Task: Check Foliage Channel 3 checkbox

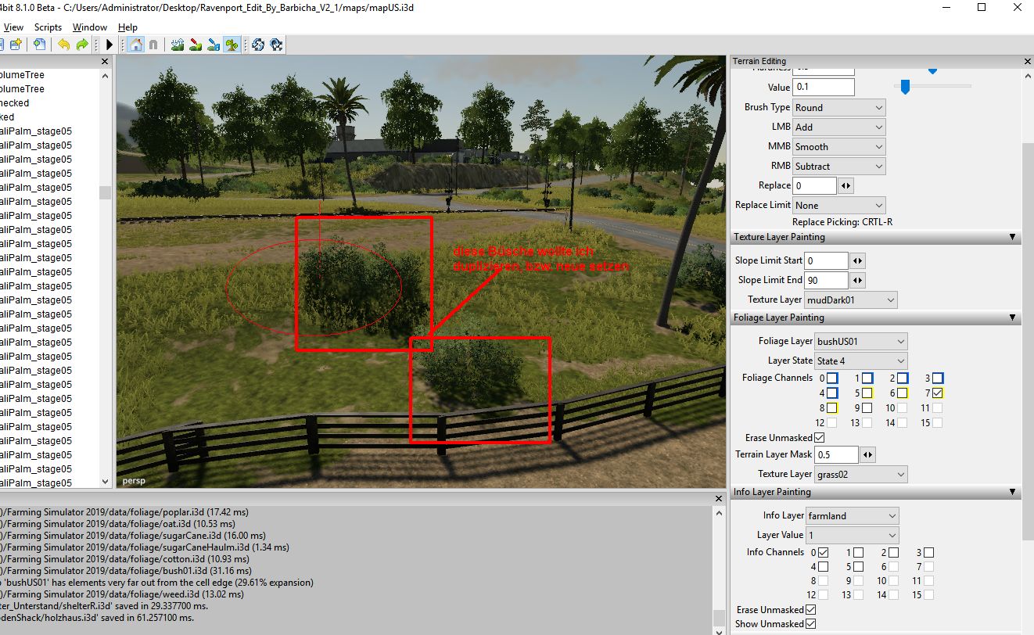Action: [x=937, y=378]
